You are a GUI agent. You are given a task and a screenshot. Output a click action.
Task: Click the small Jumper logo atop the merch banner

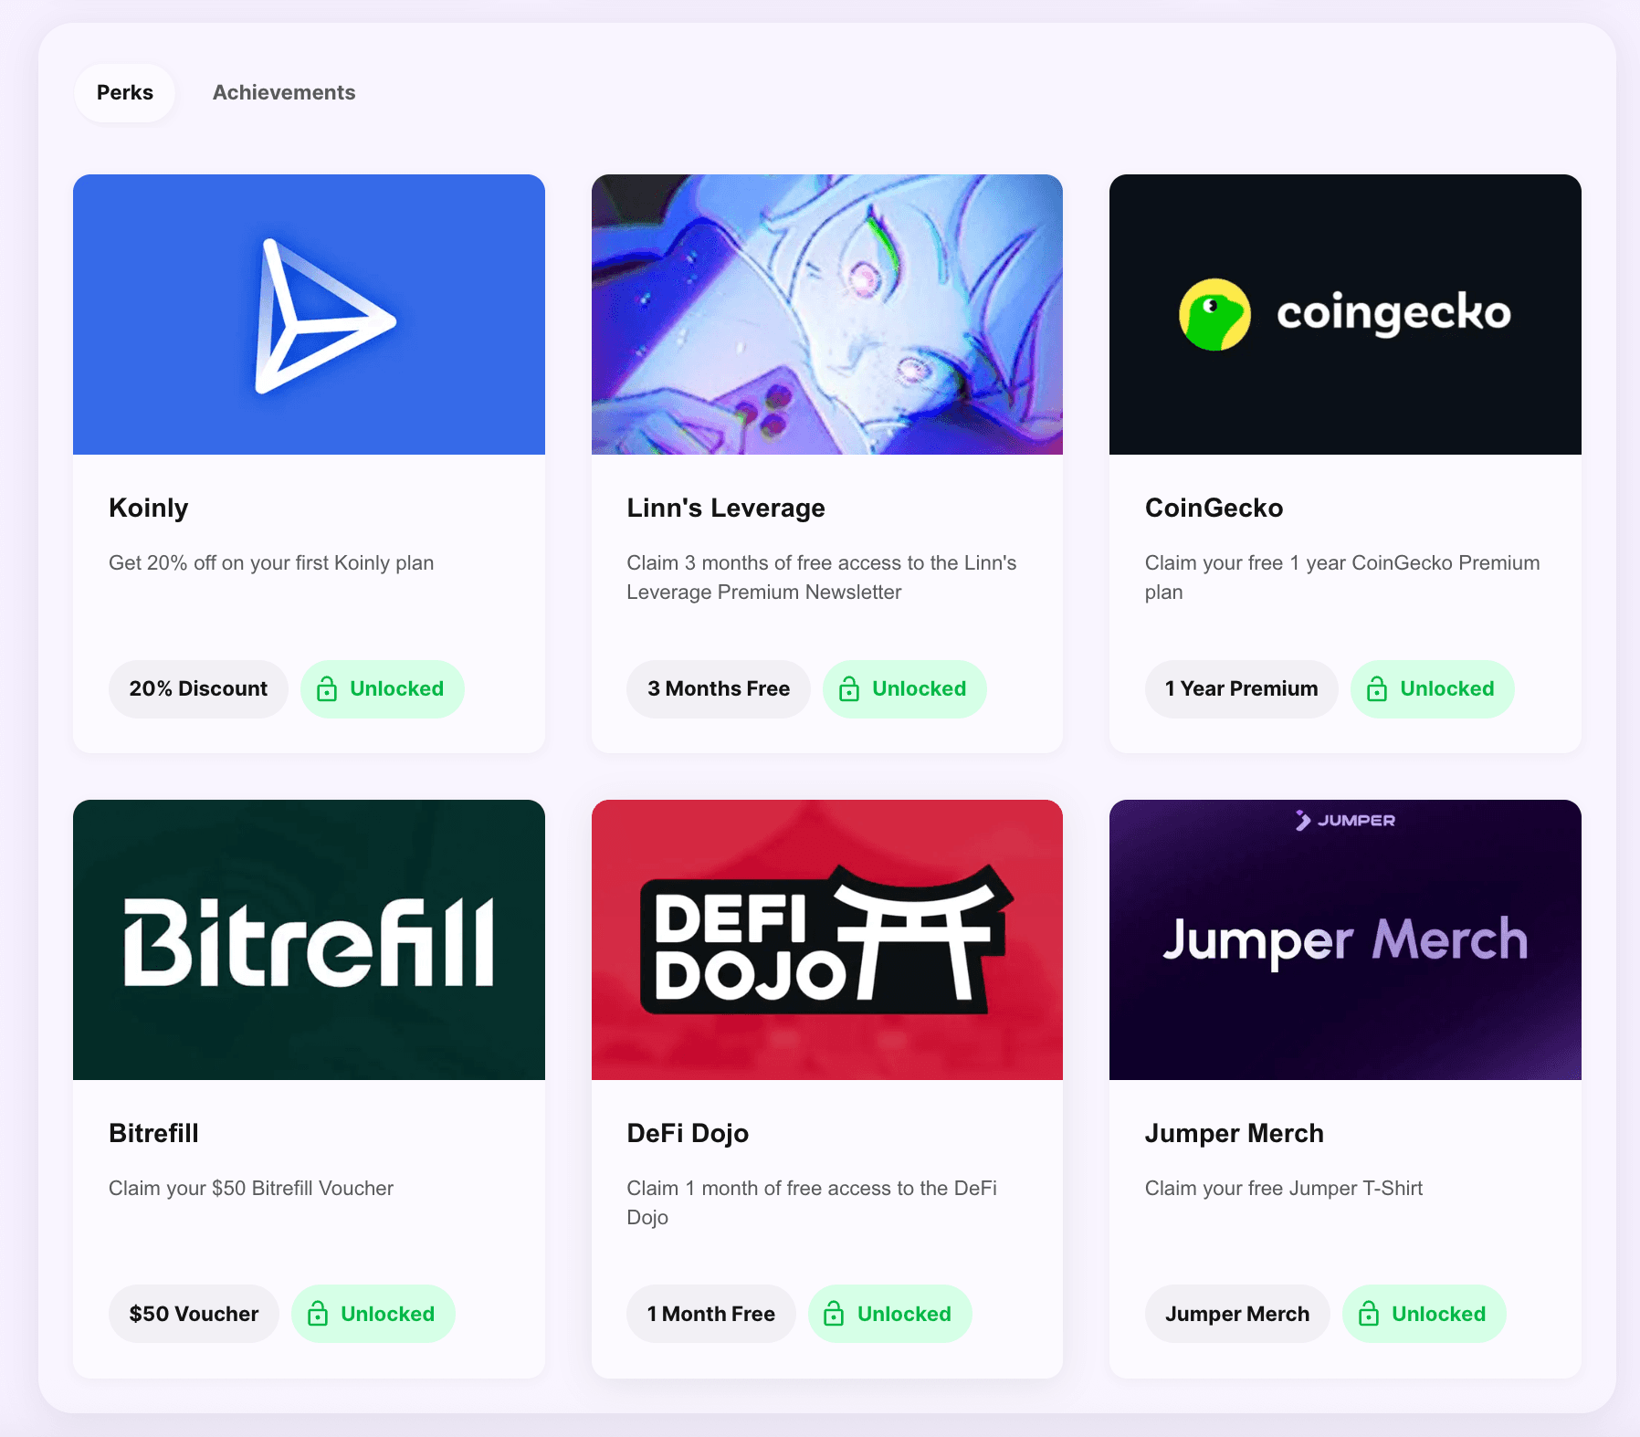coord(1345,820)
